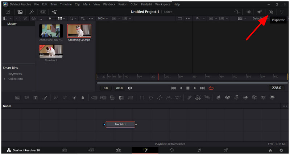This screenshot has height=155, width=290.
Task: Jump to first frame
Action: [x=173, y=88]
